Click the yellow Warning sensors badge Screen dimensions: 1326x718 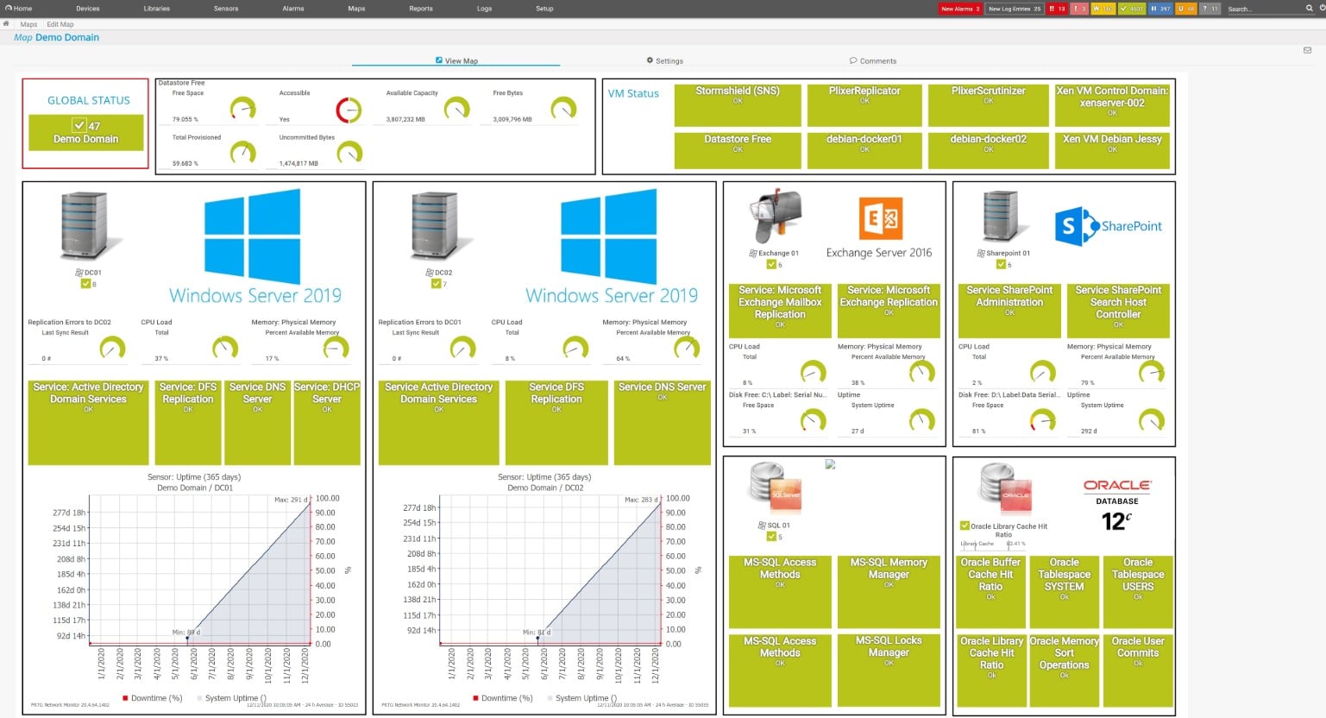(x=1103, y=9)
